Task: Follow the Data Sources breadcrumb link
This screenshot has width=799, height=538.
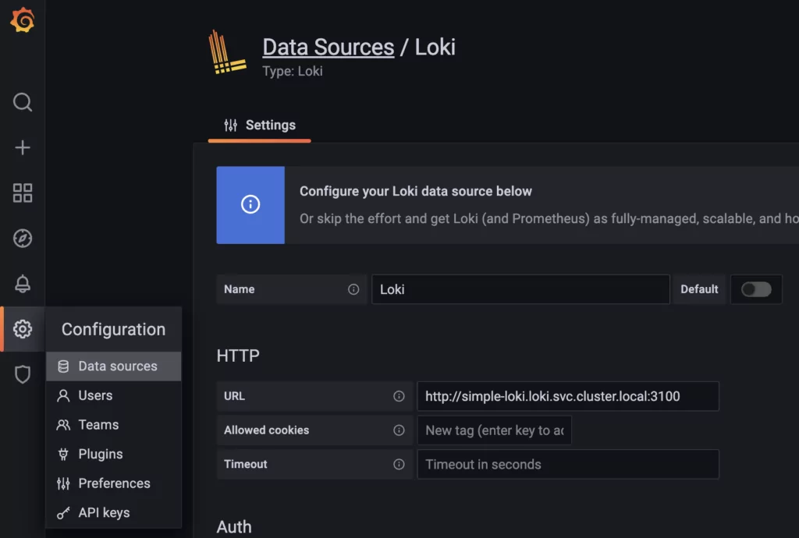Action: (x=328, y=48)
